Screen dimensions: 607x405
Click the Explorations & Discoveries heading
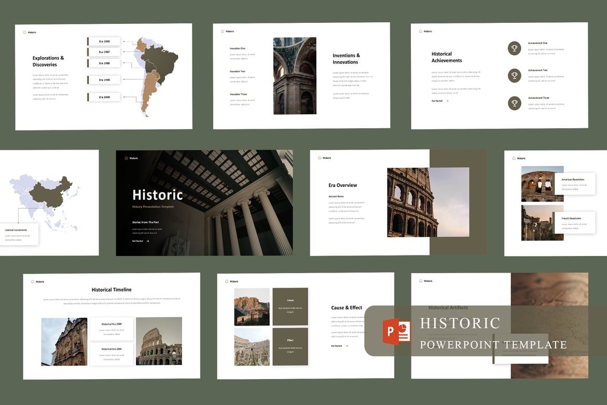pyautogui.click(x=48, y=61)
